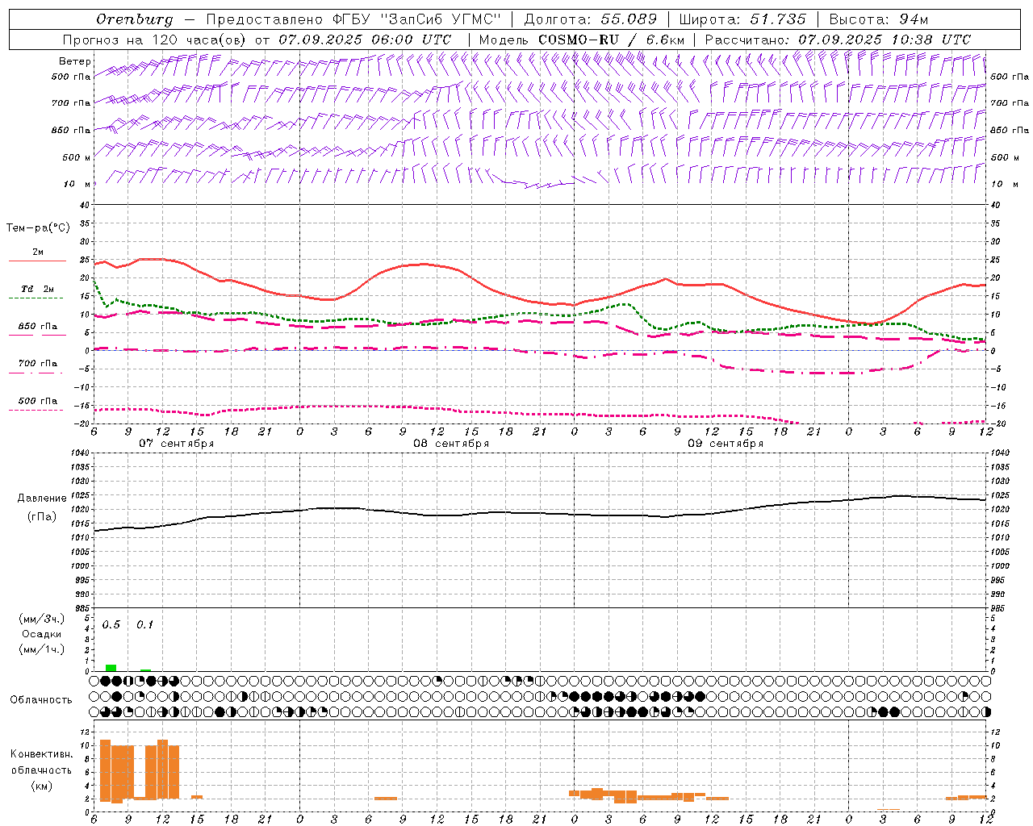Select the "Модель COSMO-RU / 6.6км" text
This screenshot has width=1033, height=826.
tap(581, 40)
